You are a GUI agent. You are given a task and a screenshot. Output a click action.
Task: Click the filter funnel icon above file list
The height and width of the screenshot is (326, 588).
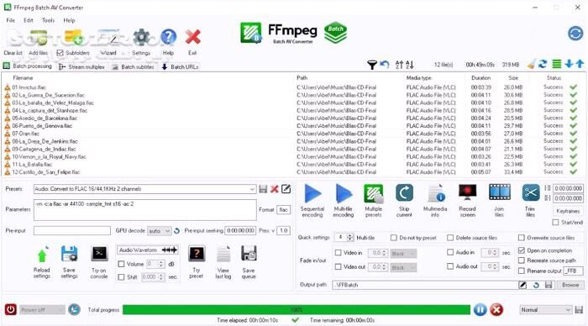pyautogui.click(x=371, y=65)
